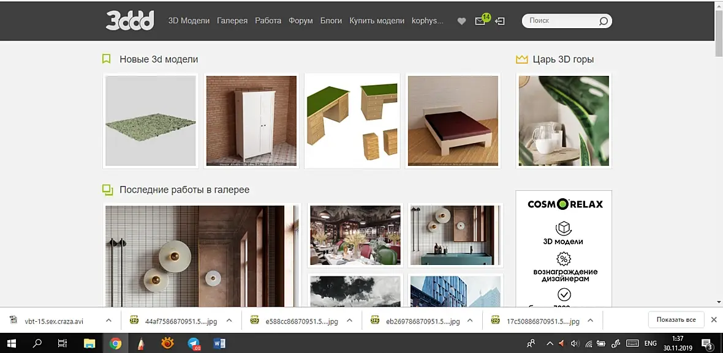
Task: Open the white wardrobe model thumbnail
Action: pos(251,121)
